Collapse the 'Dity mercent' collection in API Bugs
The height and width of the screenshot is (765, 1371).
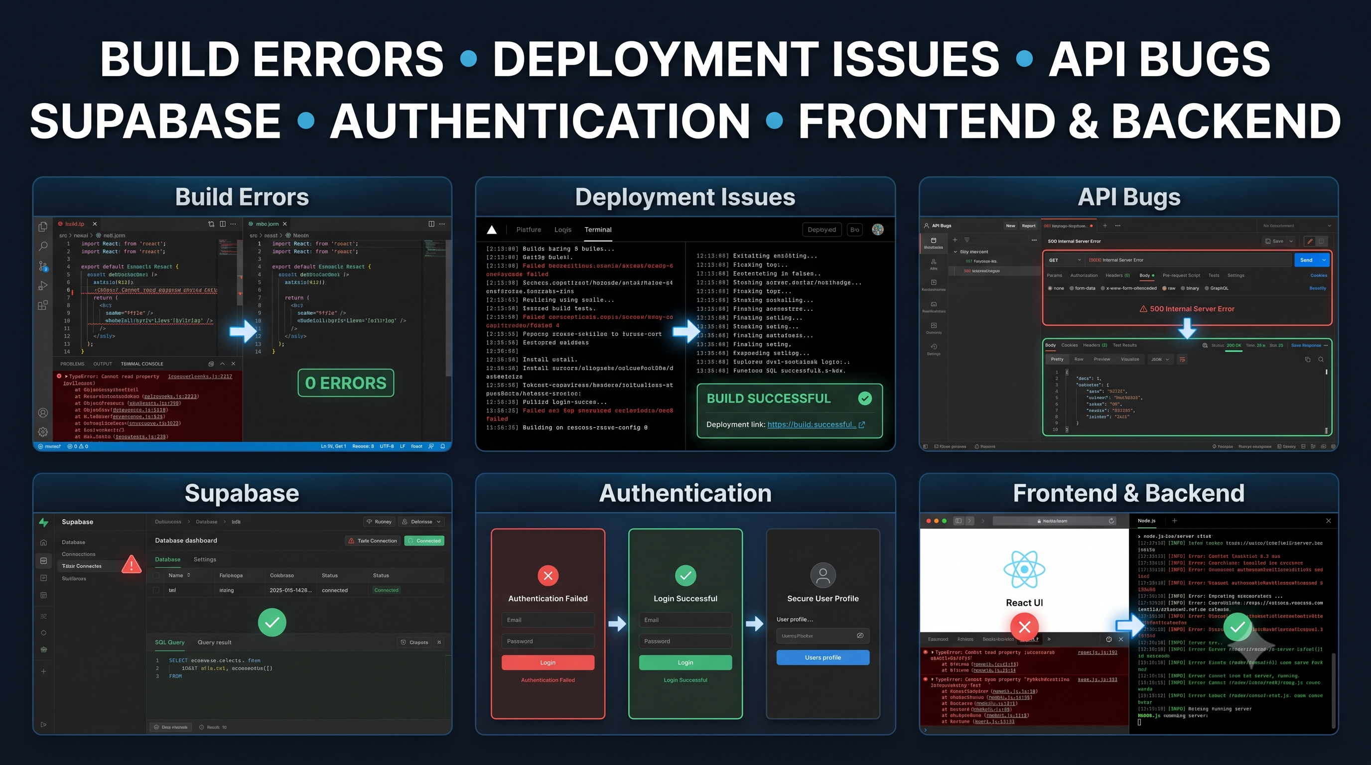956,252
